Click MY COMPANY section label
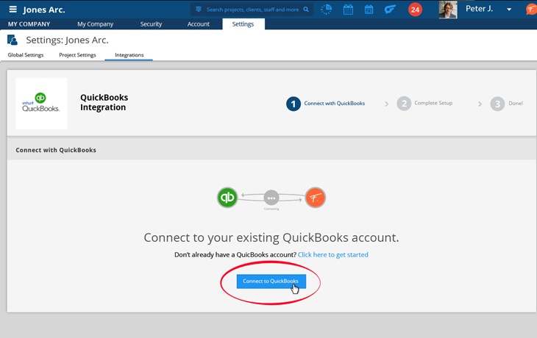 click(29, 24)
